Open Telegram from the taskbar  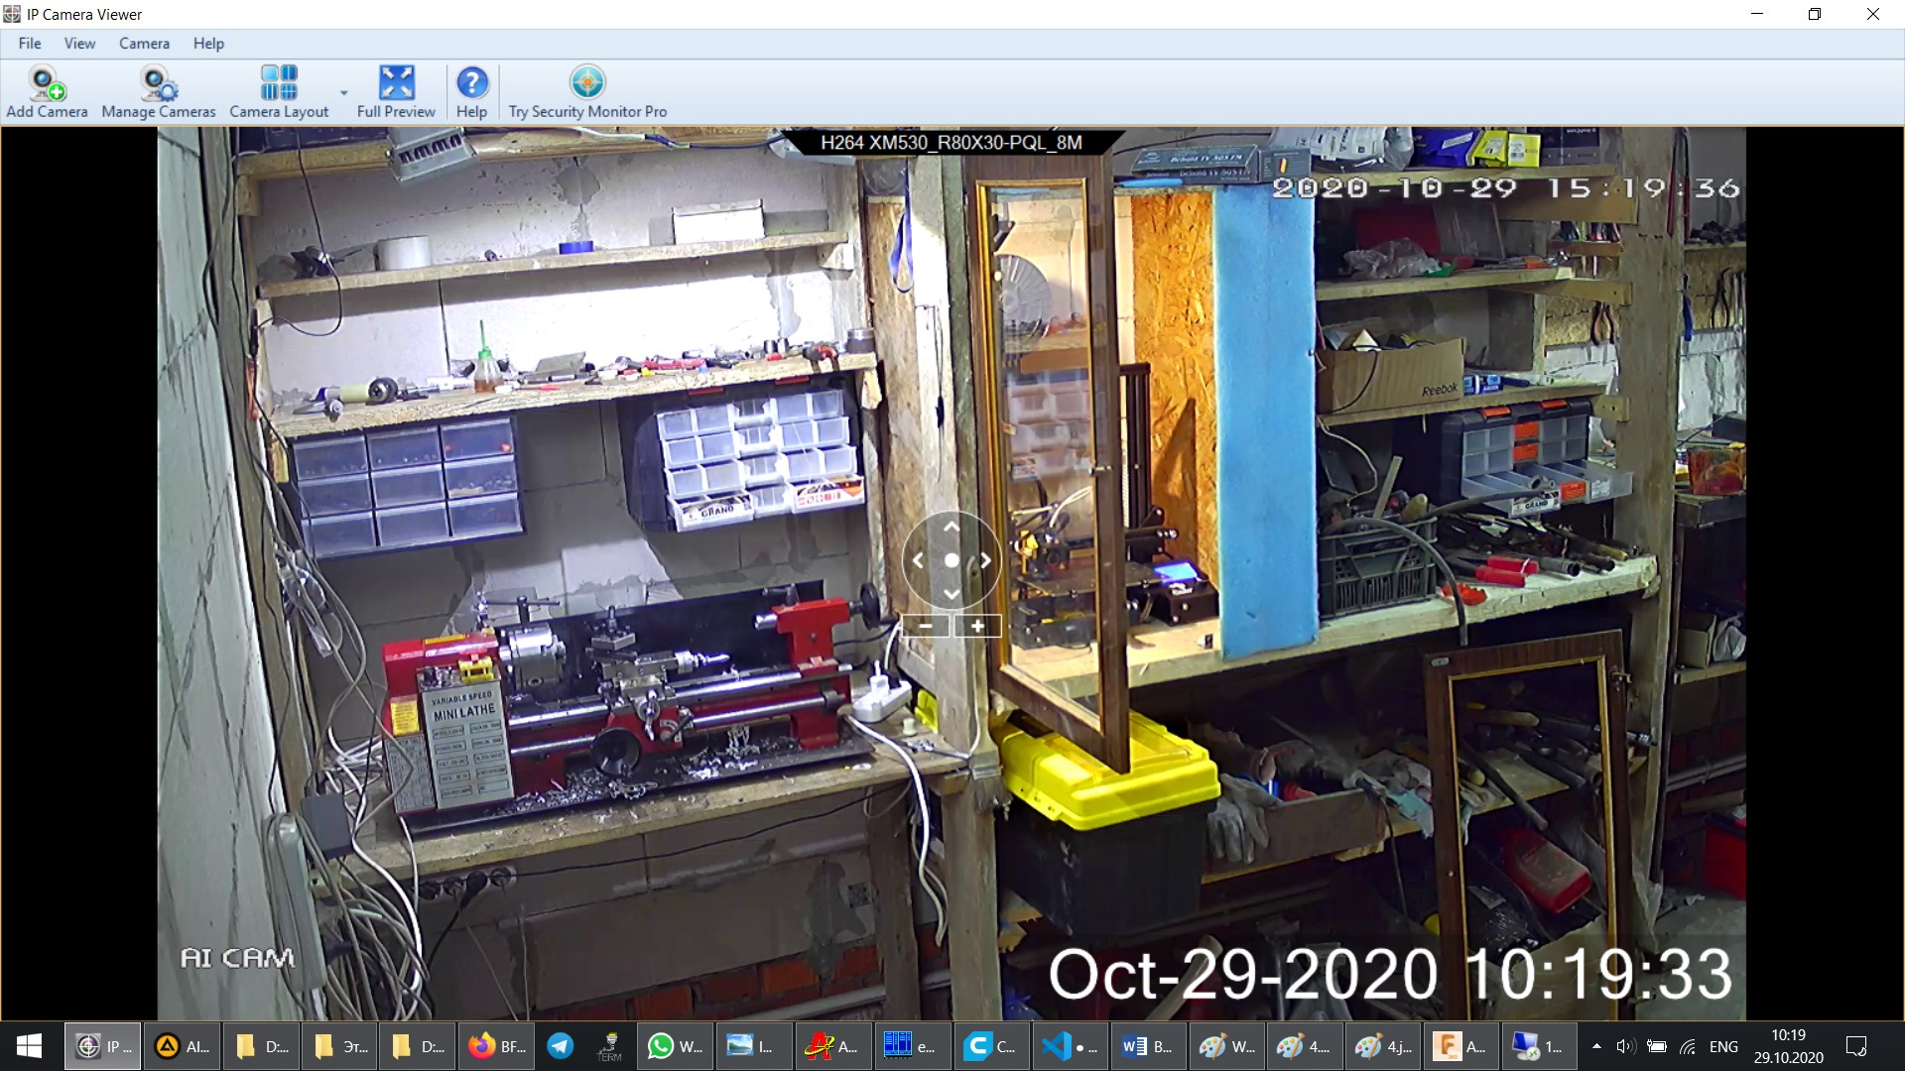click(561, 1046)
